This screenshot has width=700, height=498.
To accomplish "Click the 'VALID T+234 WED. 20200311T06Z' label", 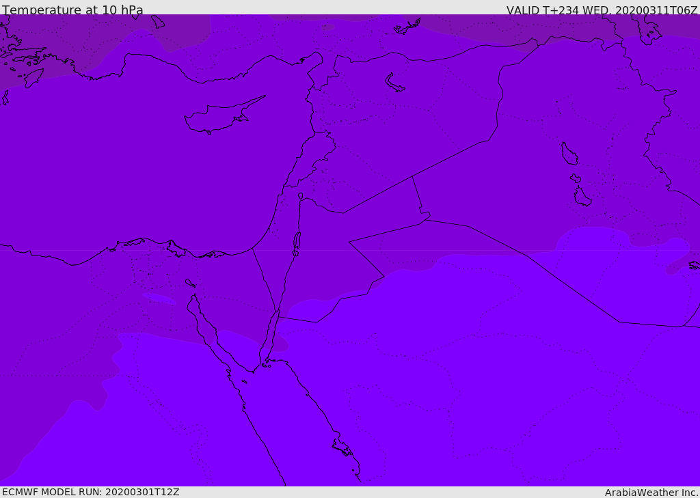I will [x=602, y=10].
